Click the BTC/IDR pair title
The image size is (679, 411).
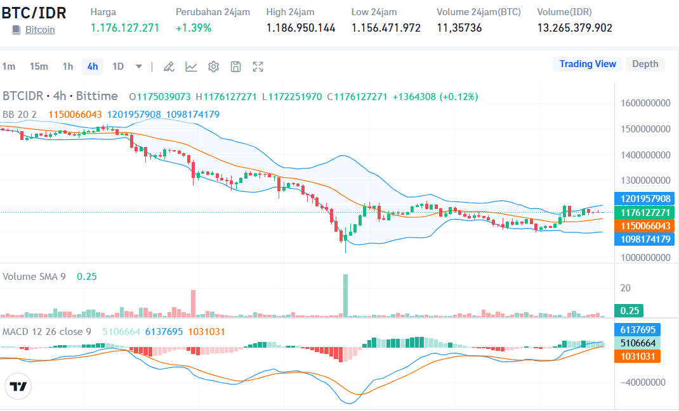[x=34, y=11]
